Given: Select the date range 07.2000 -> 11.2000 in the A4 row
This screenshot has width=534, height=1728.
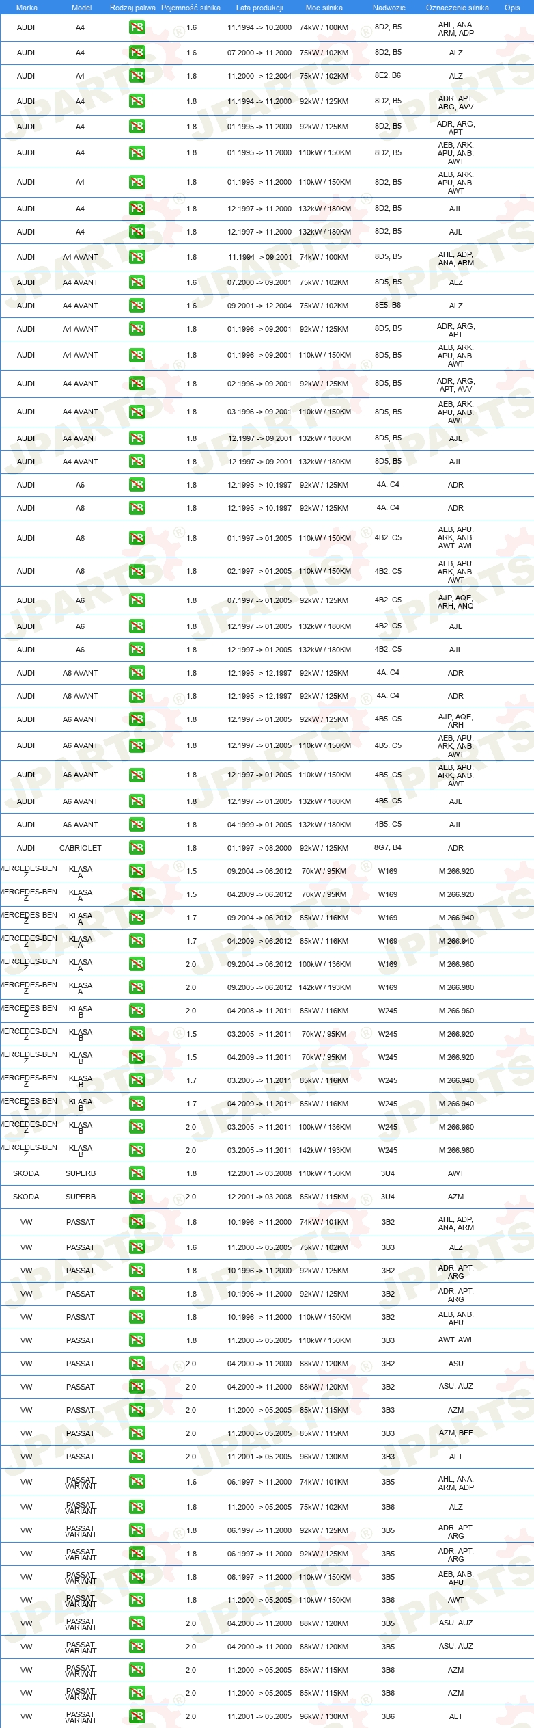Looking at the screenshot, I should 259,53.
